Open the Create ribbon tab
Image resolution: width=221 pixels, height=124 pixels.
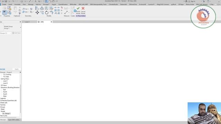(x=4, y=4)
